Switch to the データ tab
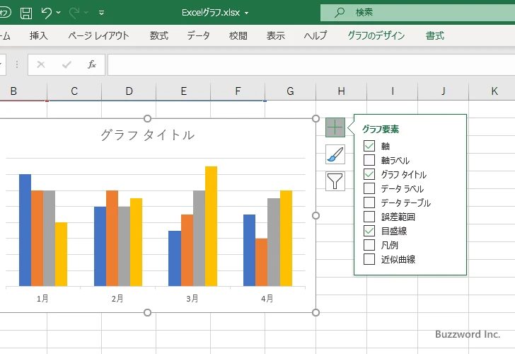 (198, 35)
